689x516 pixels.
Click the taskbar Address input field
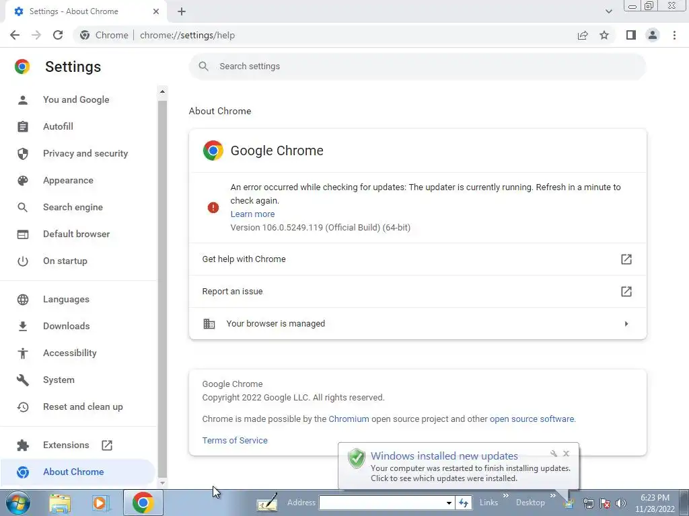(x=382, y=503)
